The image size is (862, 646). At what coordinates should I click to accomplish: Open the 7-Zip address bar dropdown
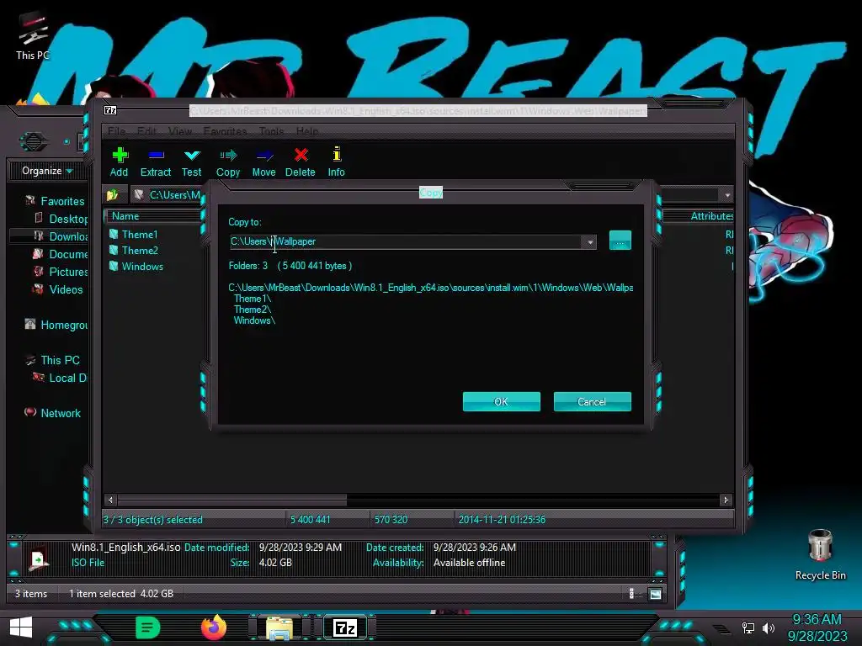click(x=727, y=195)
